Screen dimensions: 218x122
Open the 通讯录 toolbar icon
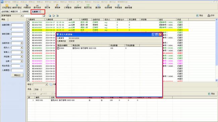pos(98,6)
